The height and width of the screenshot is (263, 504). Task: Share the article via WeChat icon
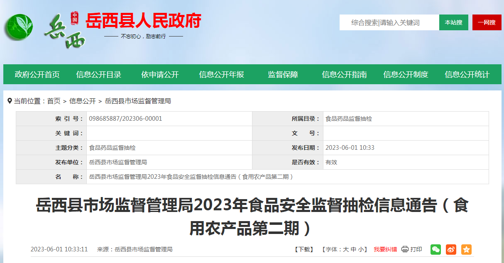435,249
